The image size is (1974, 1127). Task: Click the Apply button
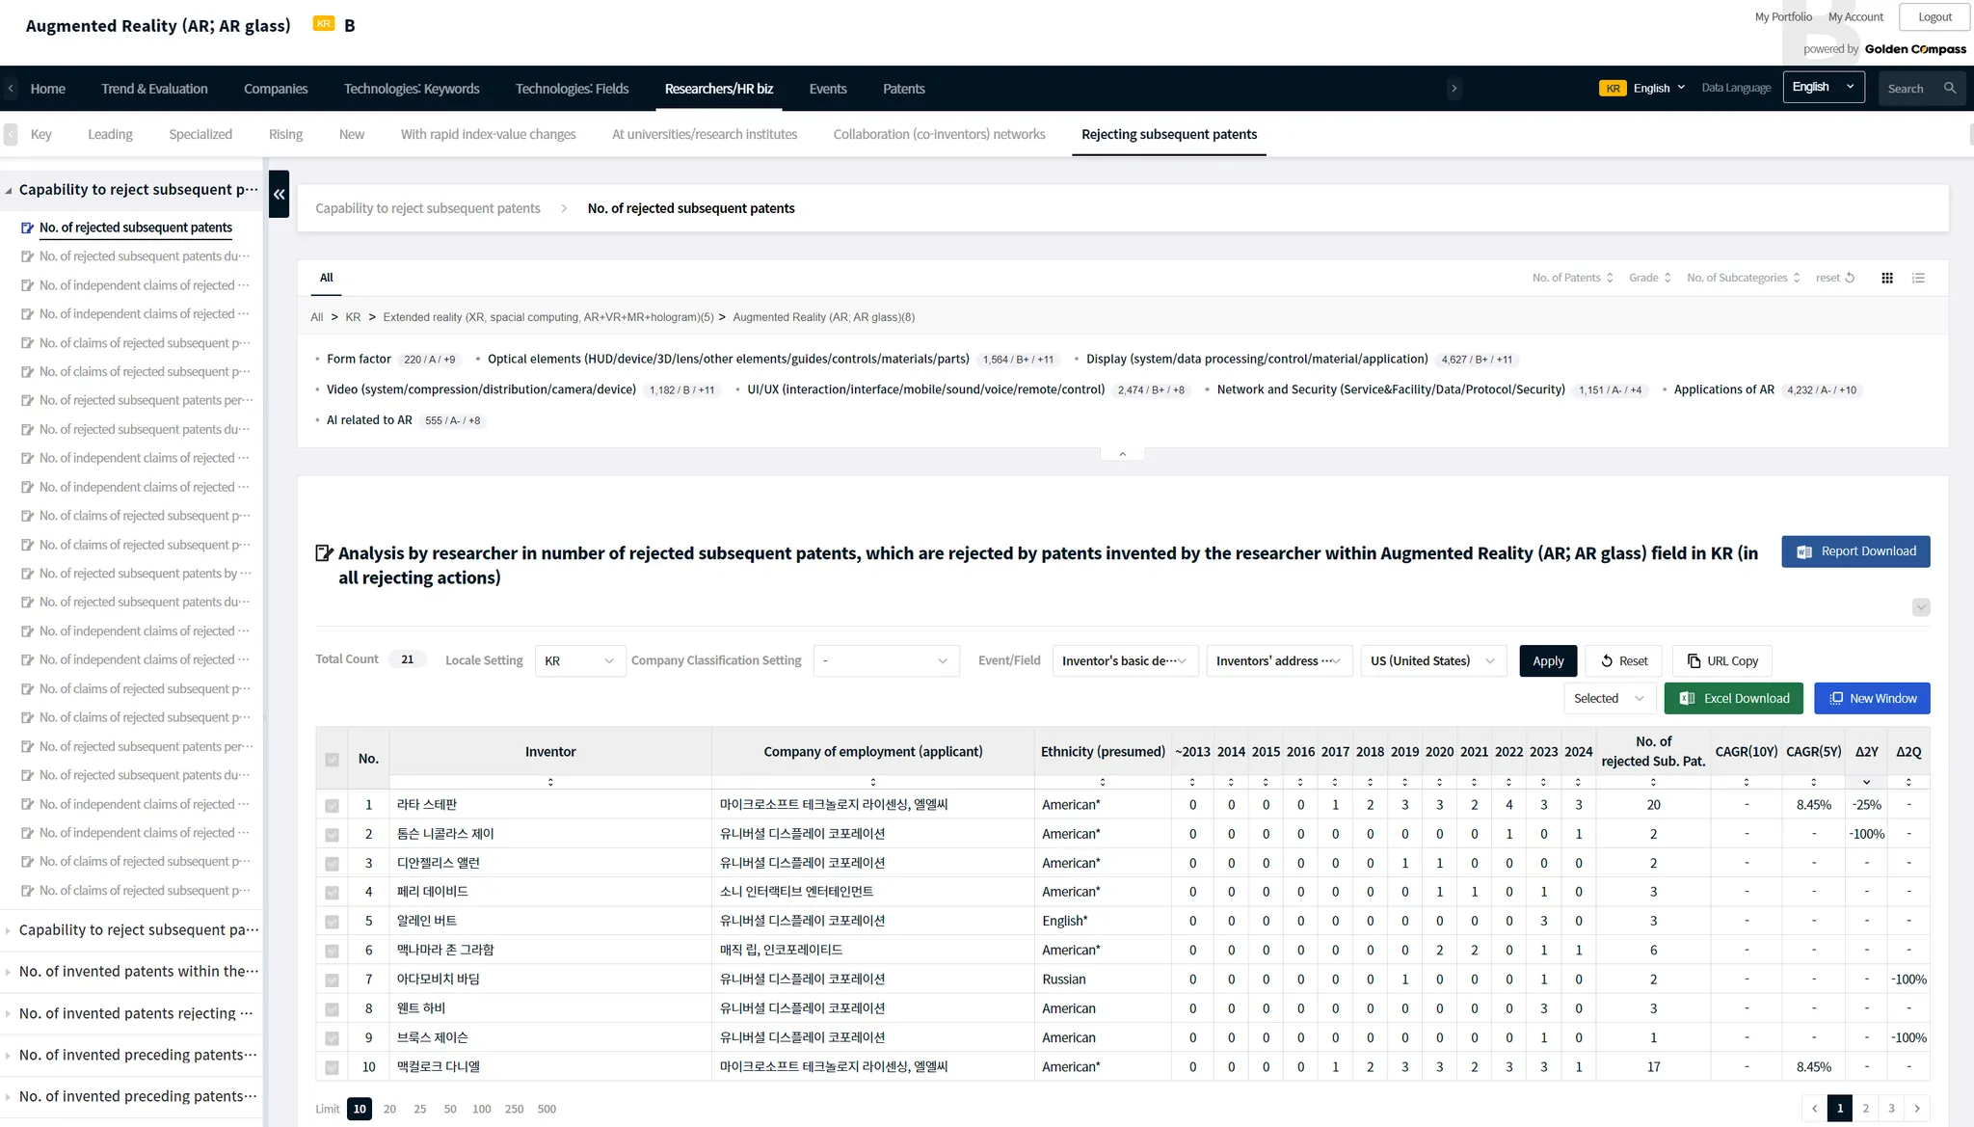click(1548, 660)
